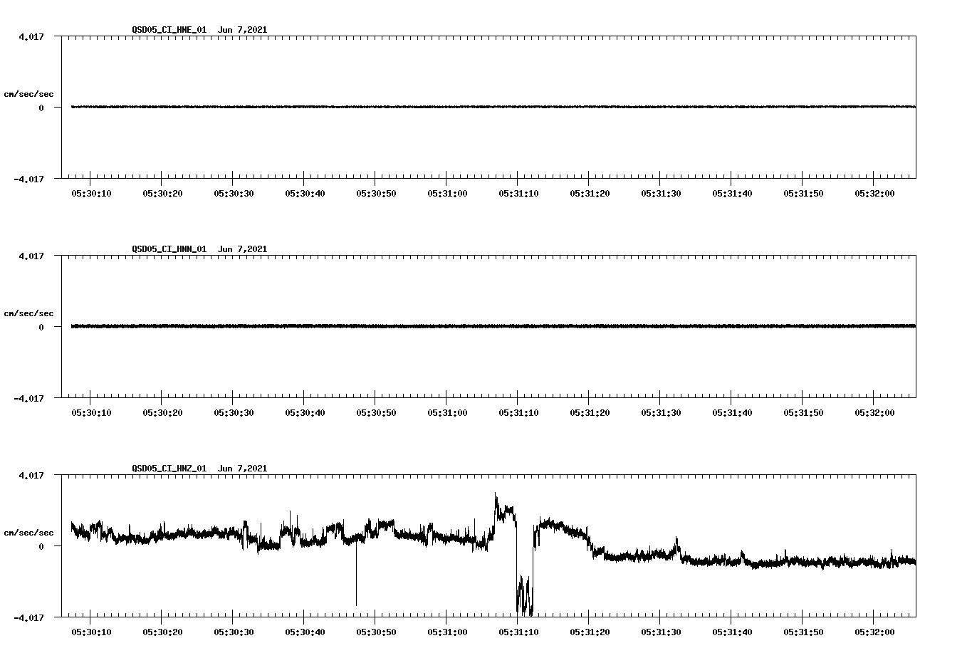
Task: Click the HNE plot time label 05:31:50
Action: click(x=803, y=194)
